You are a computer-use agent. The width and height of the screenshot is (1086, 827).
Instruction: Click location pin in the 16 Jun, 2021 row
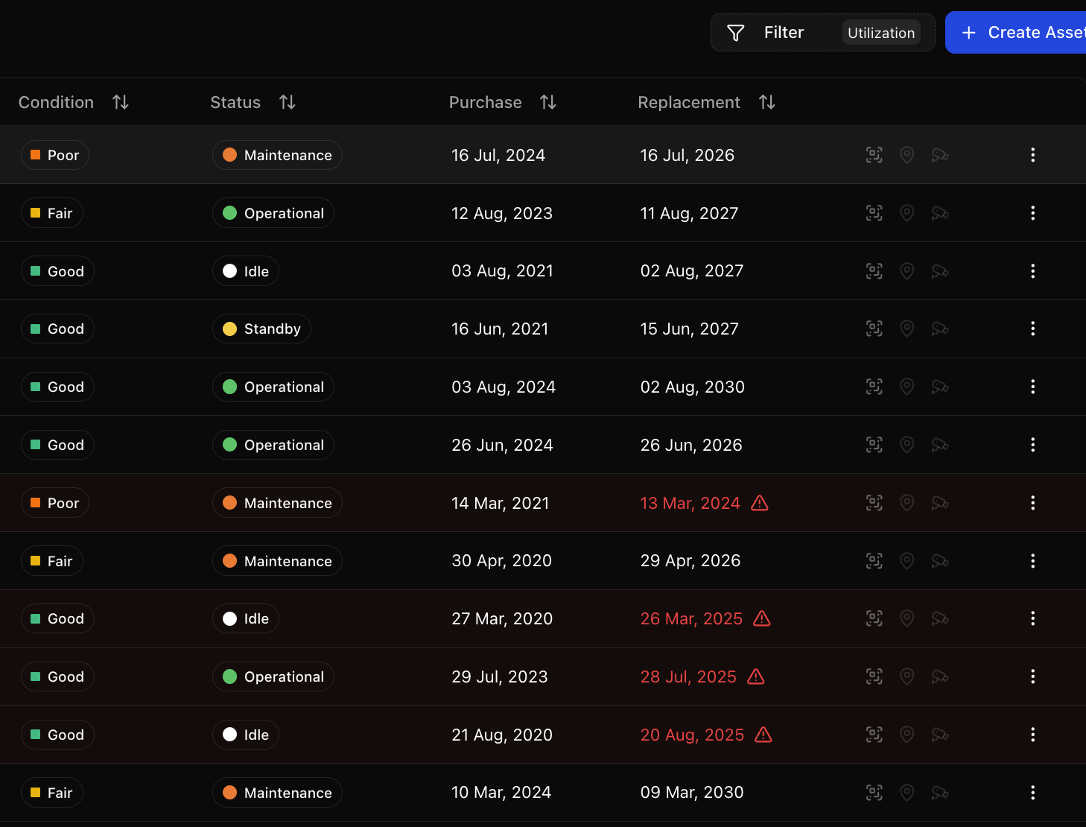[x=906, y=329]
